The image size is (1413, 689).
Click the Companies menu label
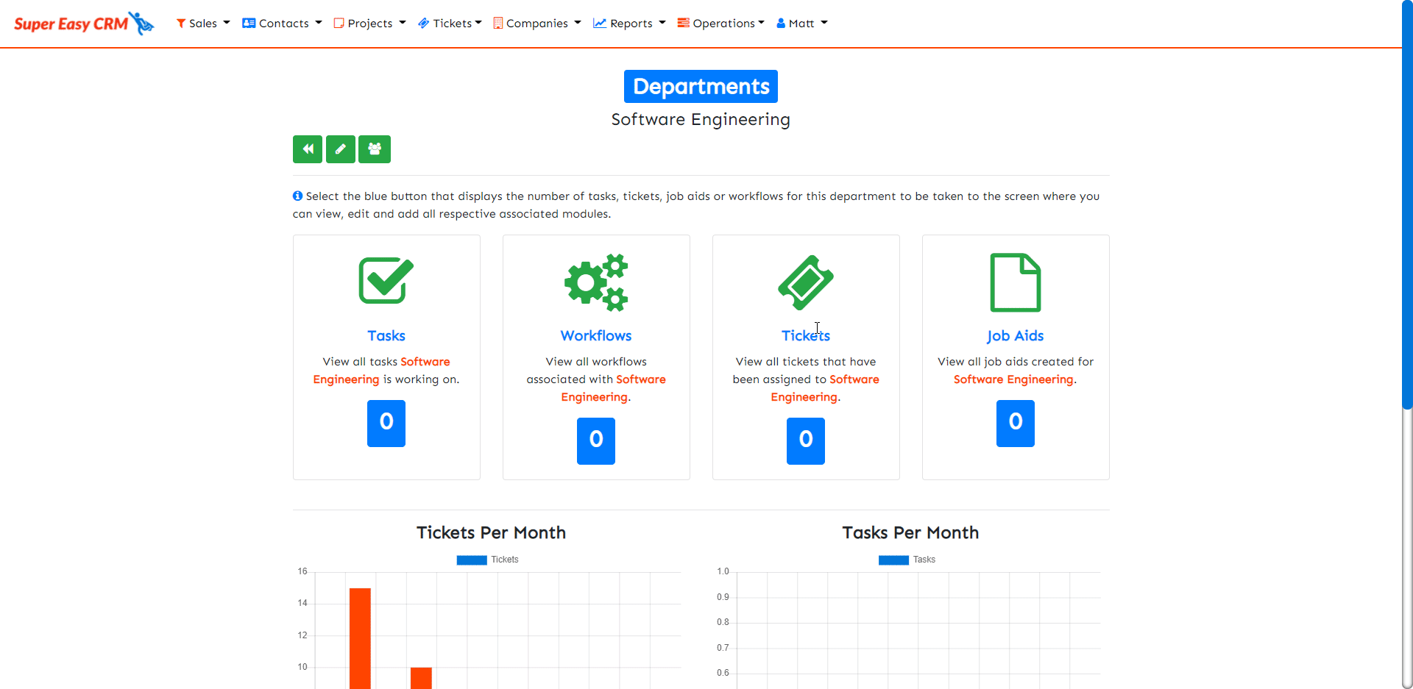537,24
